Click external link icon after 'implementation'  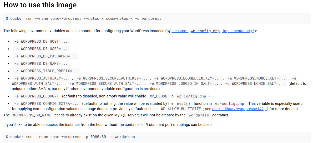point(253,31)
